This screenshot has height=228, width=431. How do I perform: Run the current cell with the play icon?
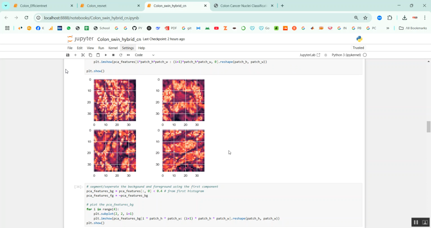106,55
